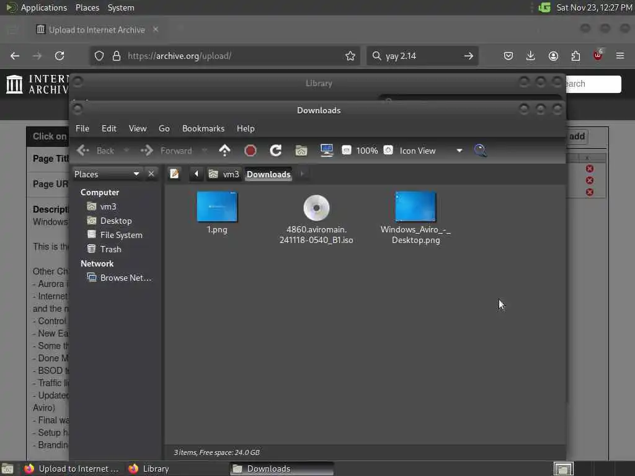Switch to Upload to Internet taskbar button
Screen dimensions: 635x476
[73, 469]
